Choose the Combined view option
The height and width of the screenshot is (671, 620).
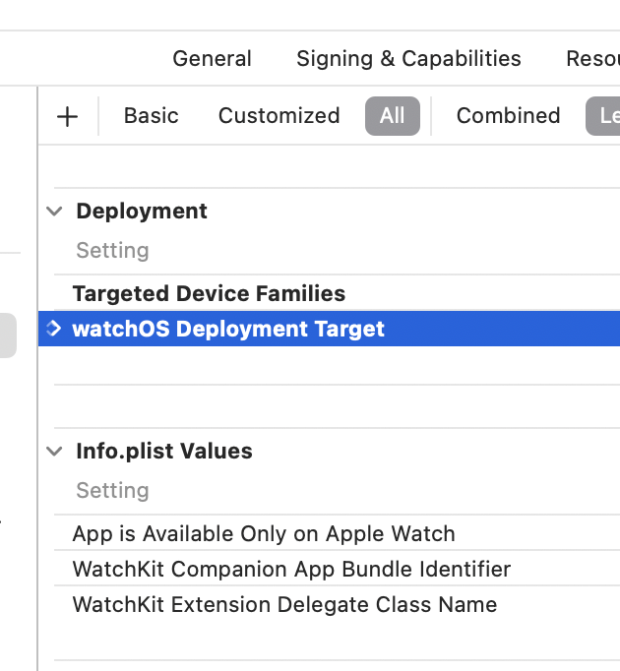click(508, 116)
